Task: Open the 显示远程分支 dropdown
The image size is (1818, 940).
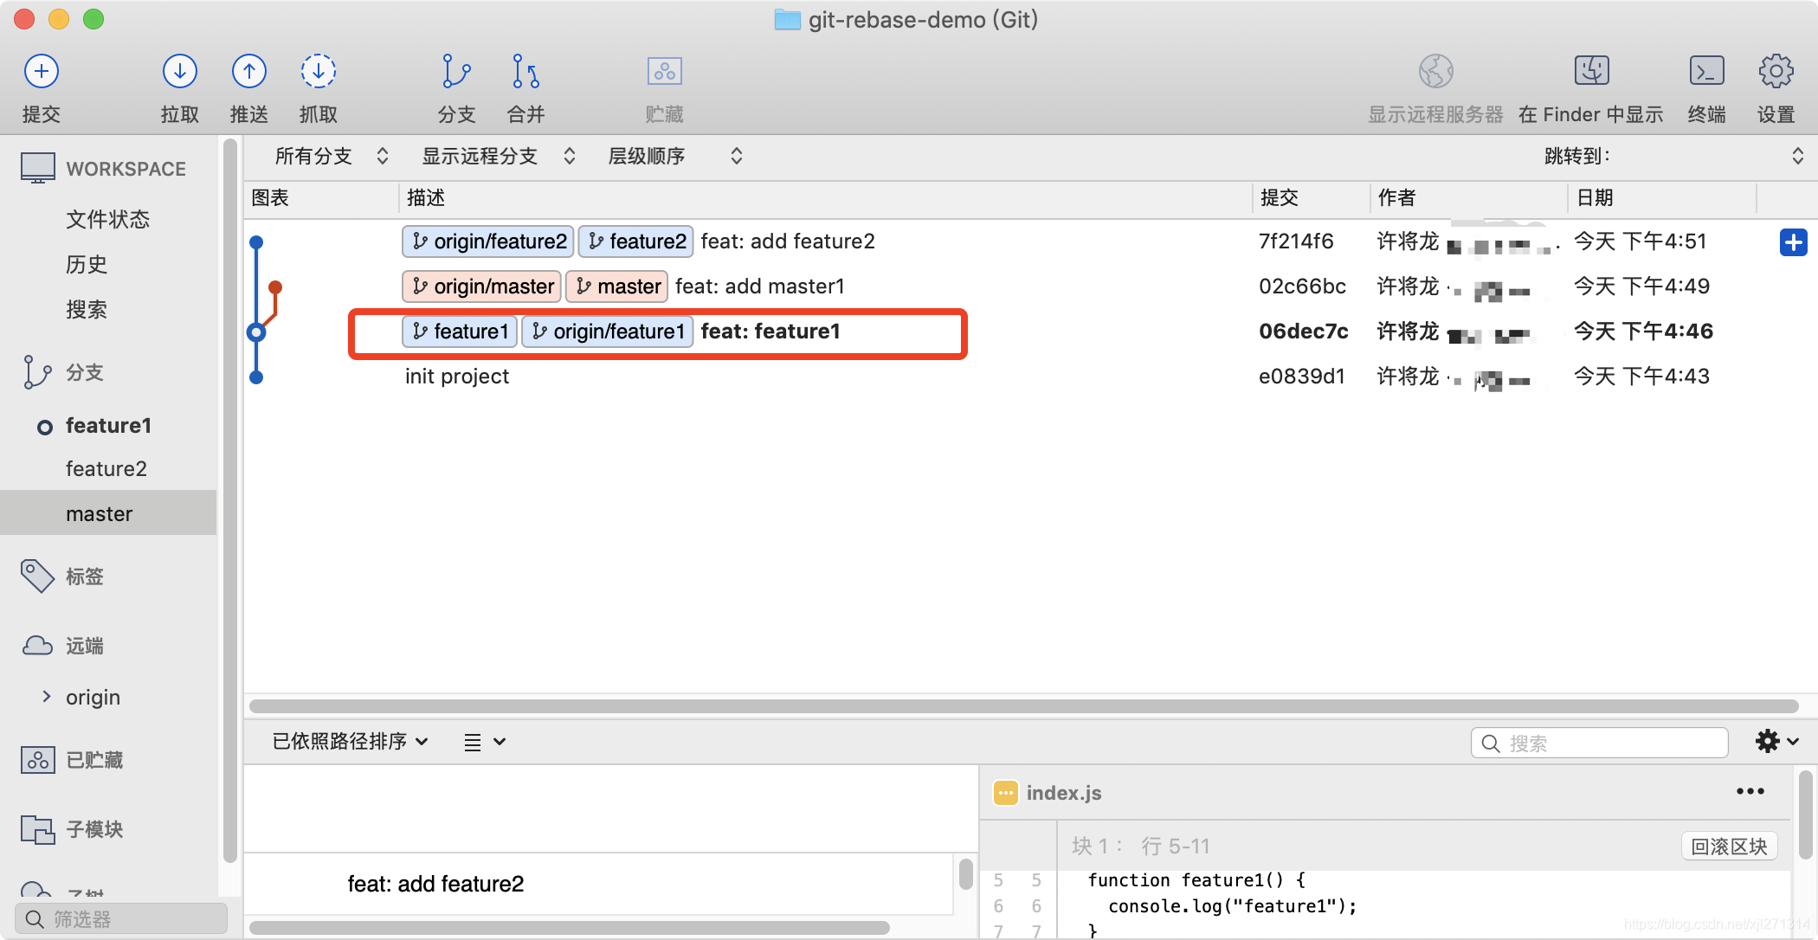Action: (x=492, y=156)
